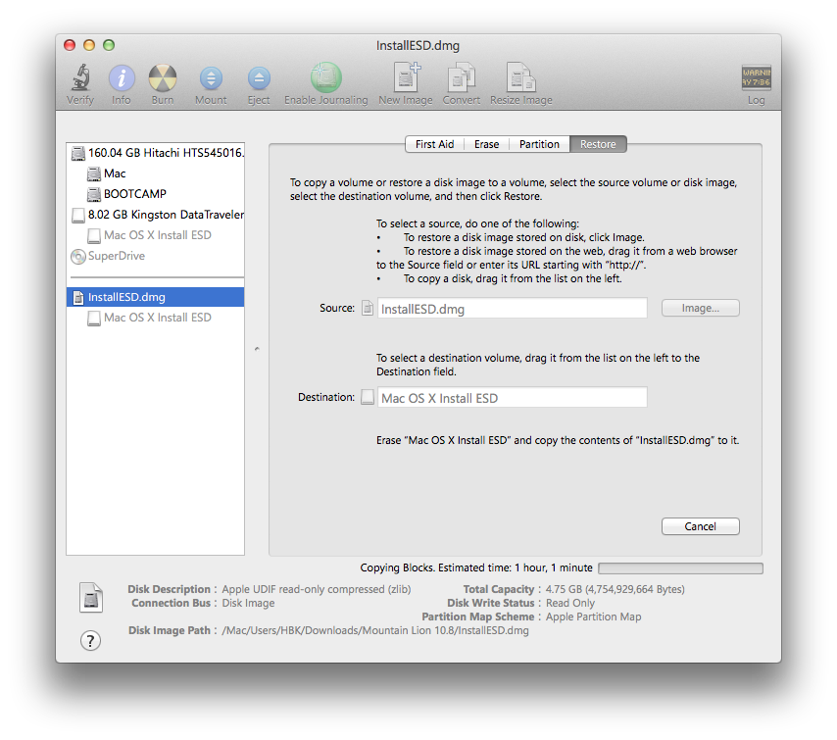
Task: Switch to the Erase tab
Action: [486, 144]
